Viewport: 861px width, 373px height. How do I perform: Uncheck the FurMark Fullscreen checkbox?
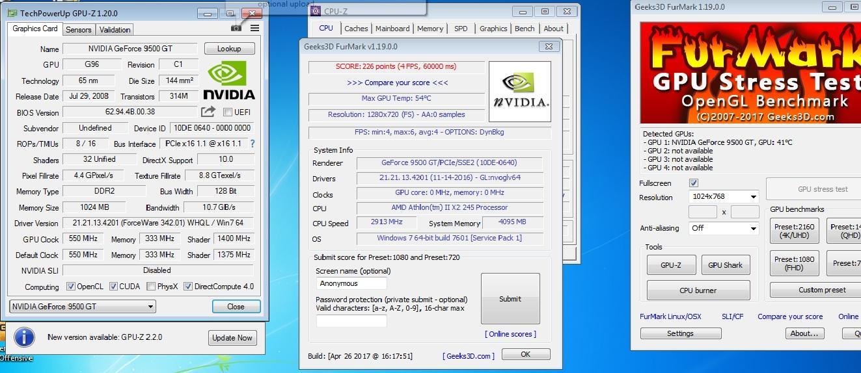click(x=694, y=183)
